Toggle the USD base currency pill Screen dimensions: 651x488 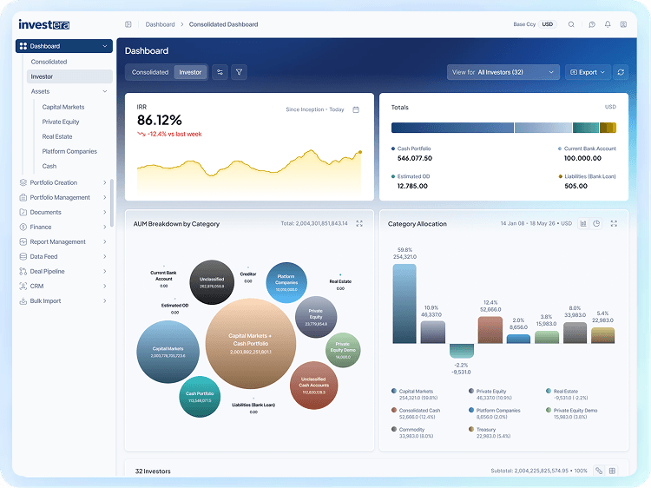548,24
